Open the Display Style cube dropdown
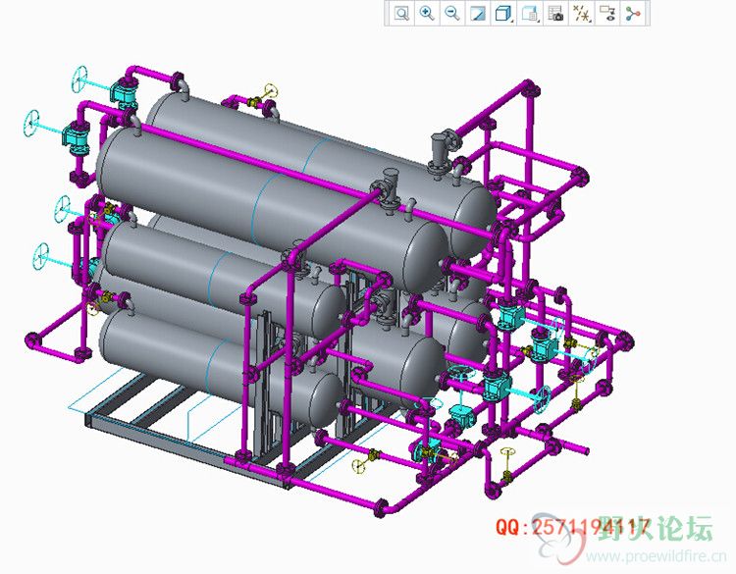 point(503,13)
